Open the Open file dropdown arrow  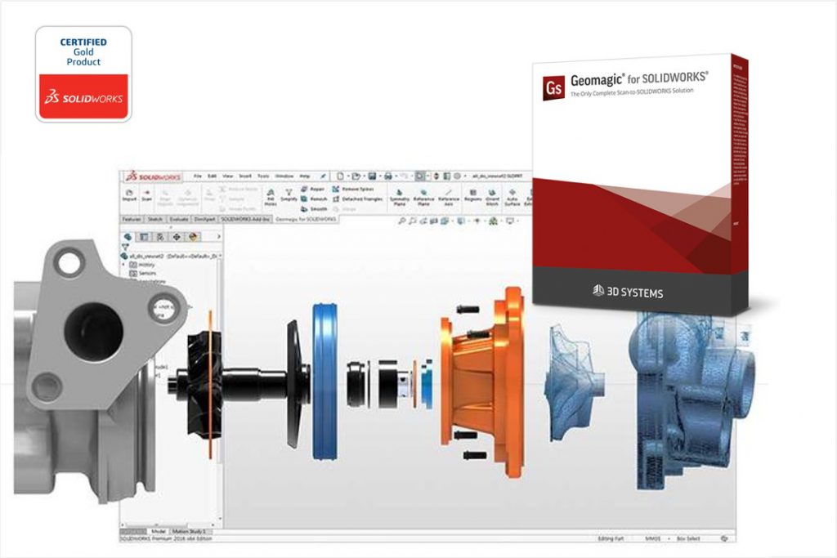pyautogui.click(x=364, y=176)
